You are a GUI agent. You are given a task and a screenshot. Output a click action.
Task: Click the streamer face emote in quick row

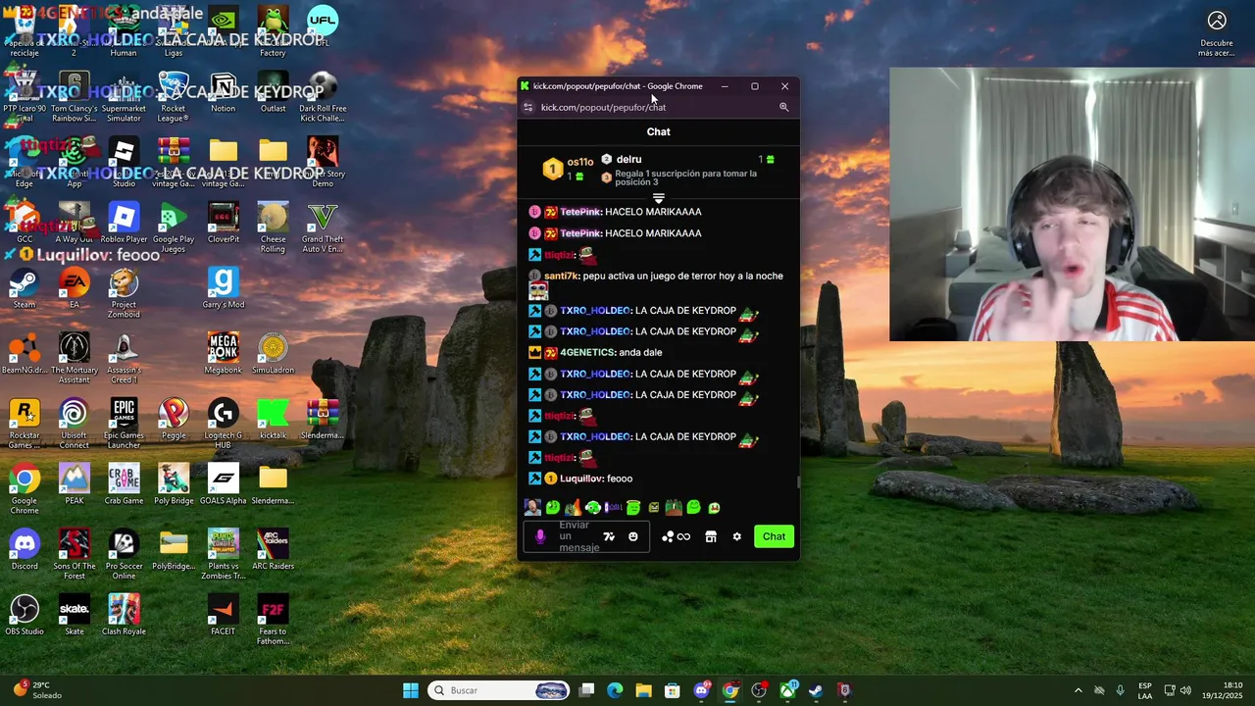coord(532,507)
